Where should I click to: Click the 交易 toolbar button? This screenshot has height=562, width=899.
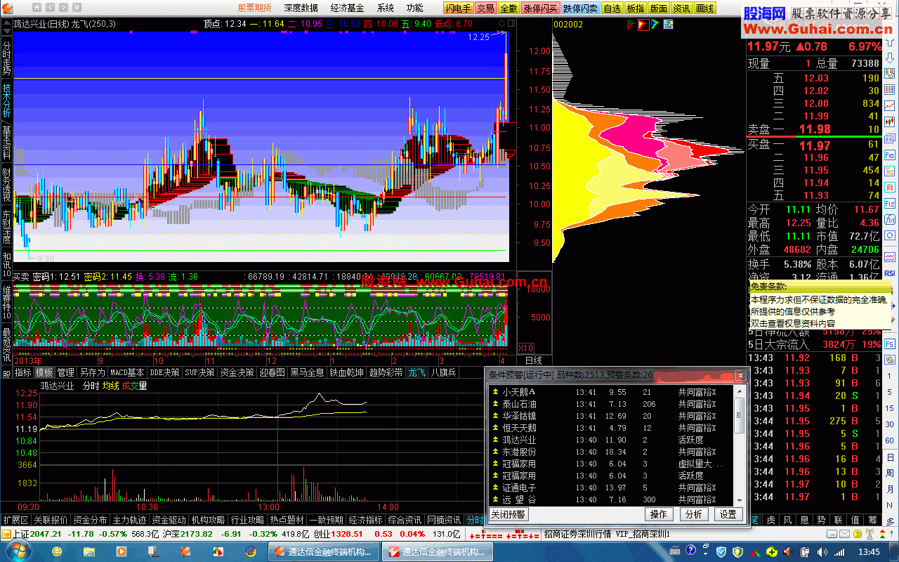485,8
